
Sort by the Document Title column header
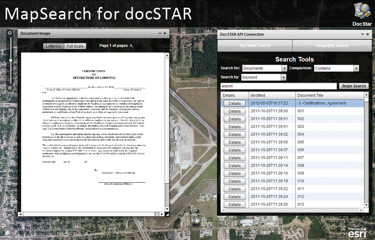tap(330, 95)
